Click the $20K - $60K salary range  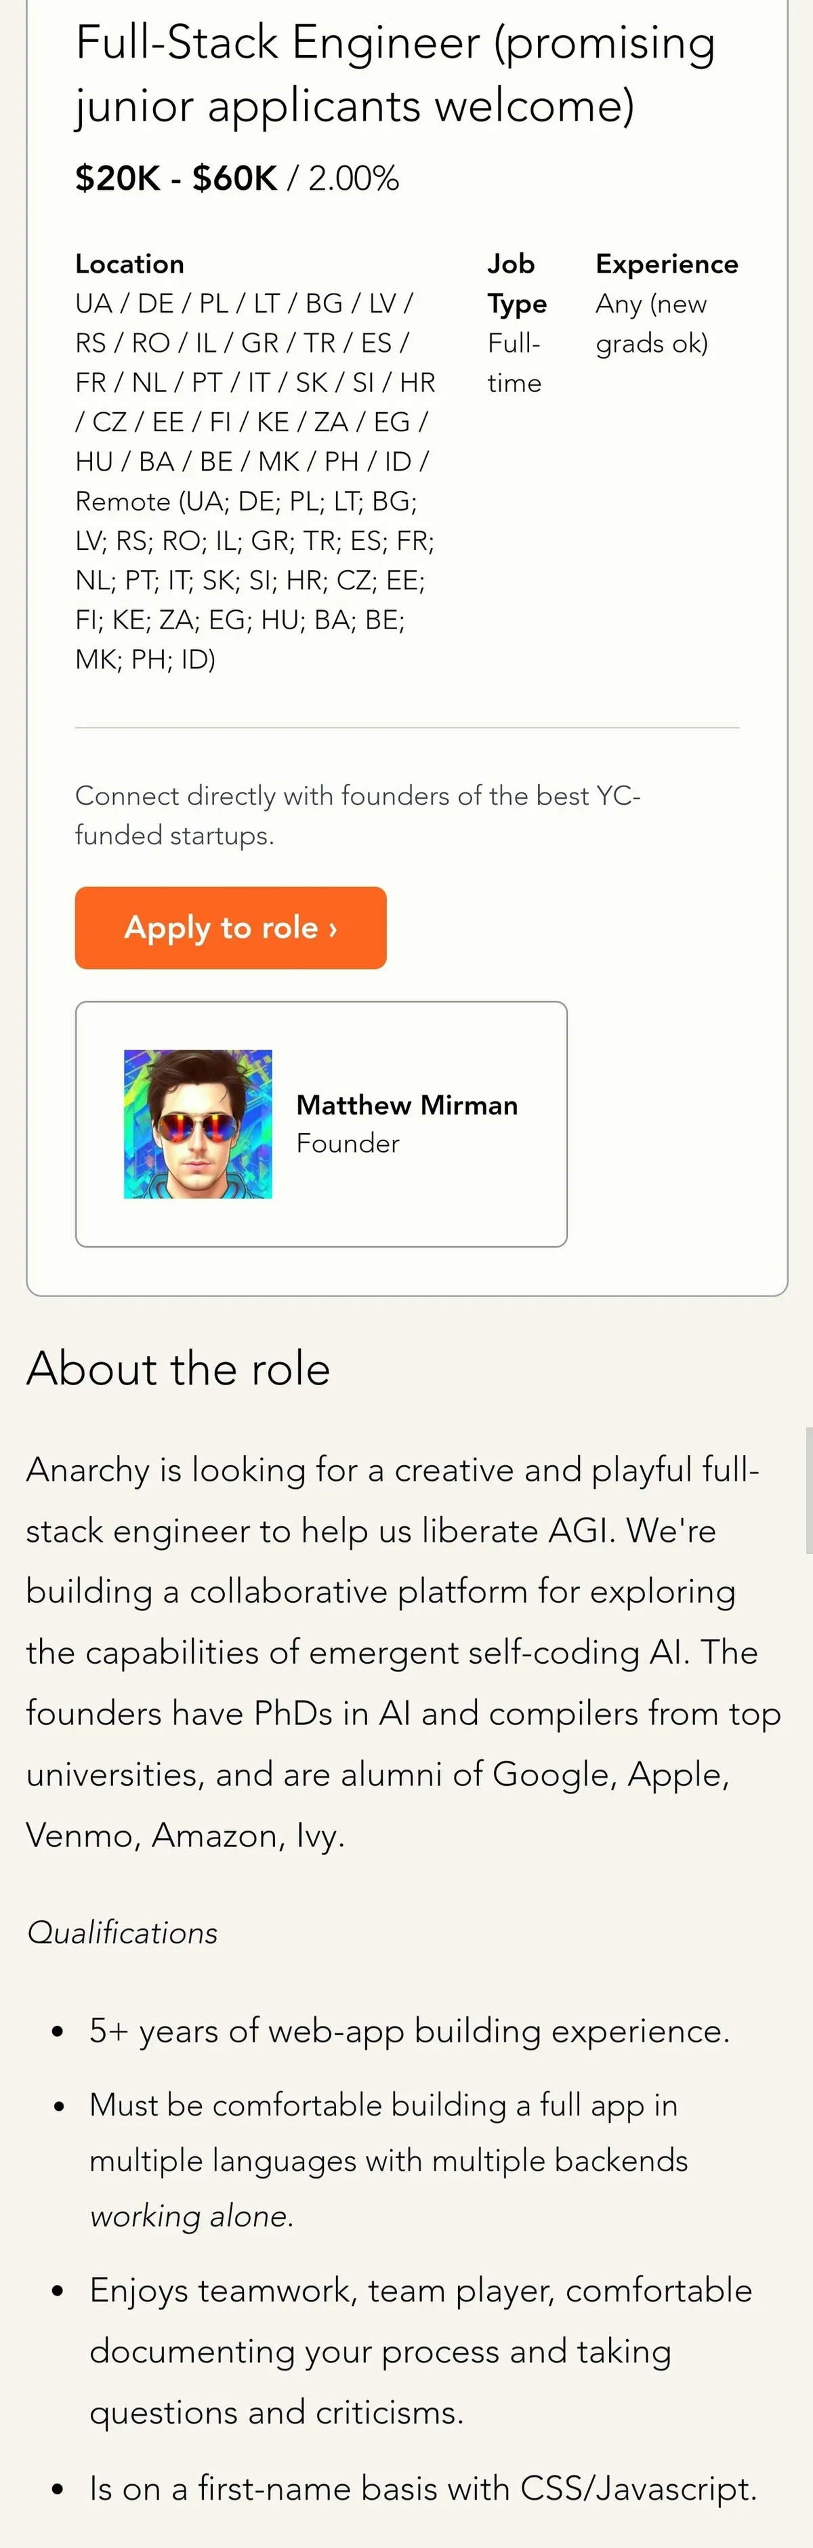[176, 178]
